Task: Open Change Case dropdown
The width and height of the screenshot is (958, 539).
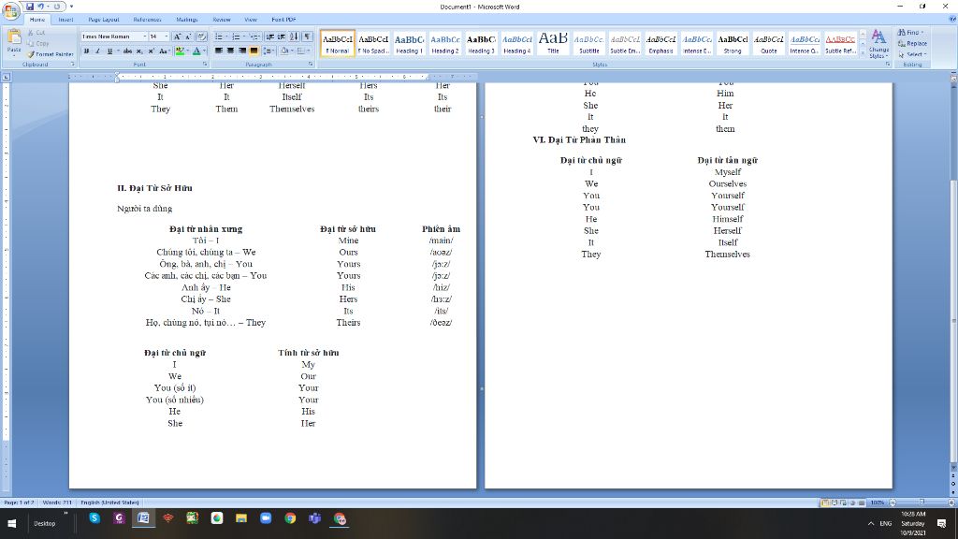Action: [164, 51]
